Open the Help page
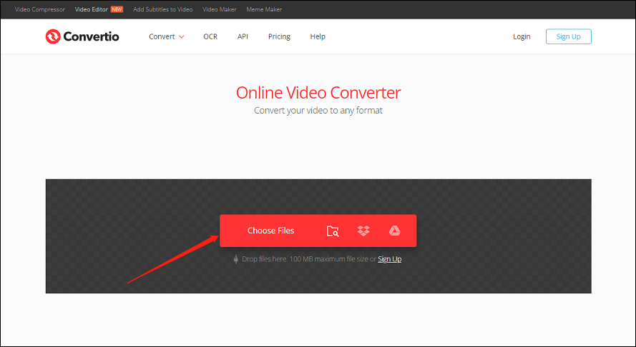 (318, 36)
